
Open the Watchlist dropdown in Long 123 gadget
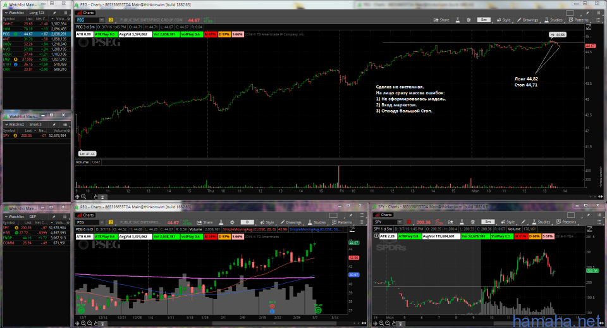[15, 13]
